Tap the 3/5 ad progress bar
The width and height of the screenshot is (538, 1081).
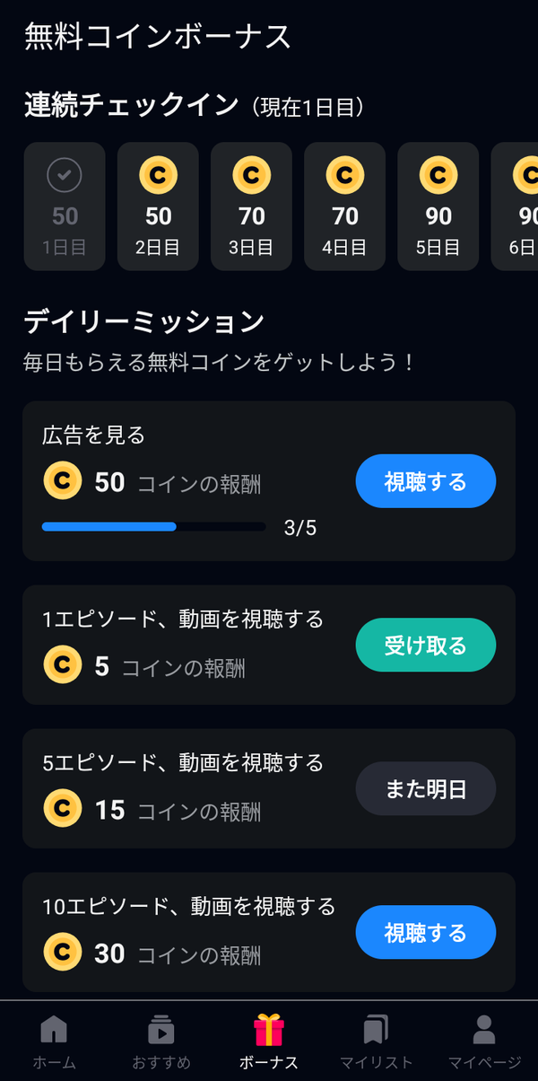pos(154,527)
